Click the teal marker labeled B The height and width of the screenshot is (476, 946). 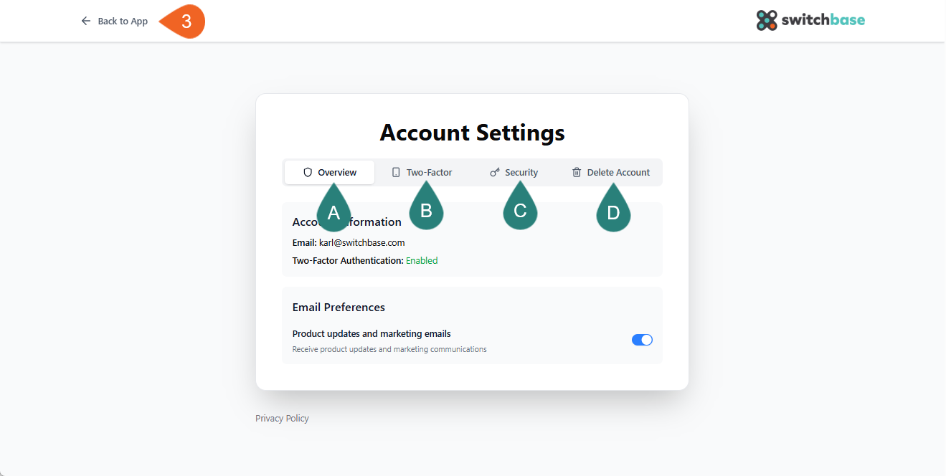[x=426, y=209]
